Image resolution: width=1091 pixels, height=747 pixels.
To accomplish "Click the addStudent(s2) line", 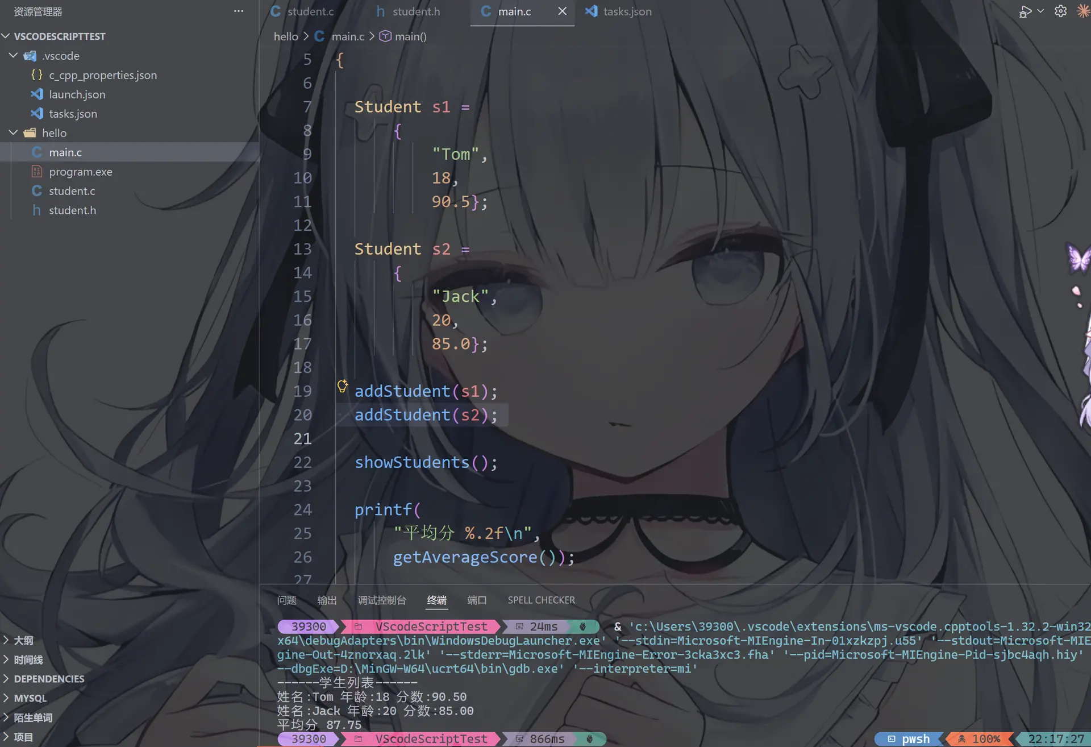I will [x=426, y=415].
